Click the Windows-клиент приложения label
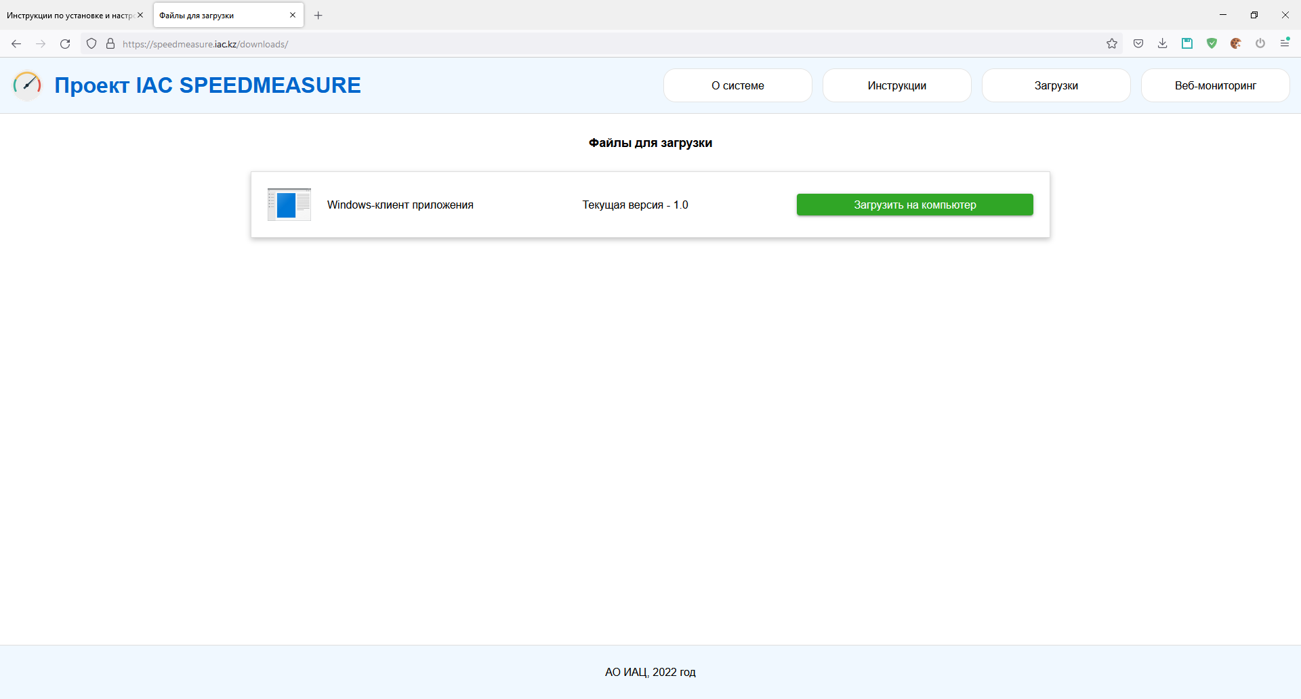The width and height of the screenshot is (1301, 699). tap(400, 205)
